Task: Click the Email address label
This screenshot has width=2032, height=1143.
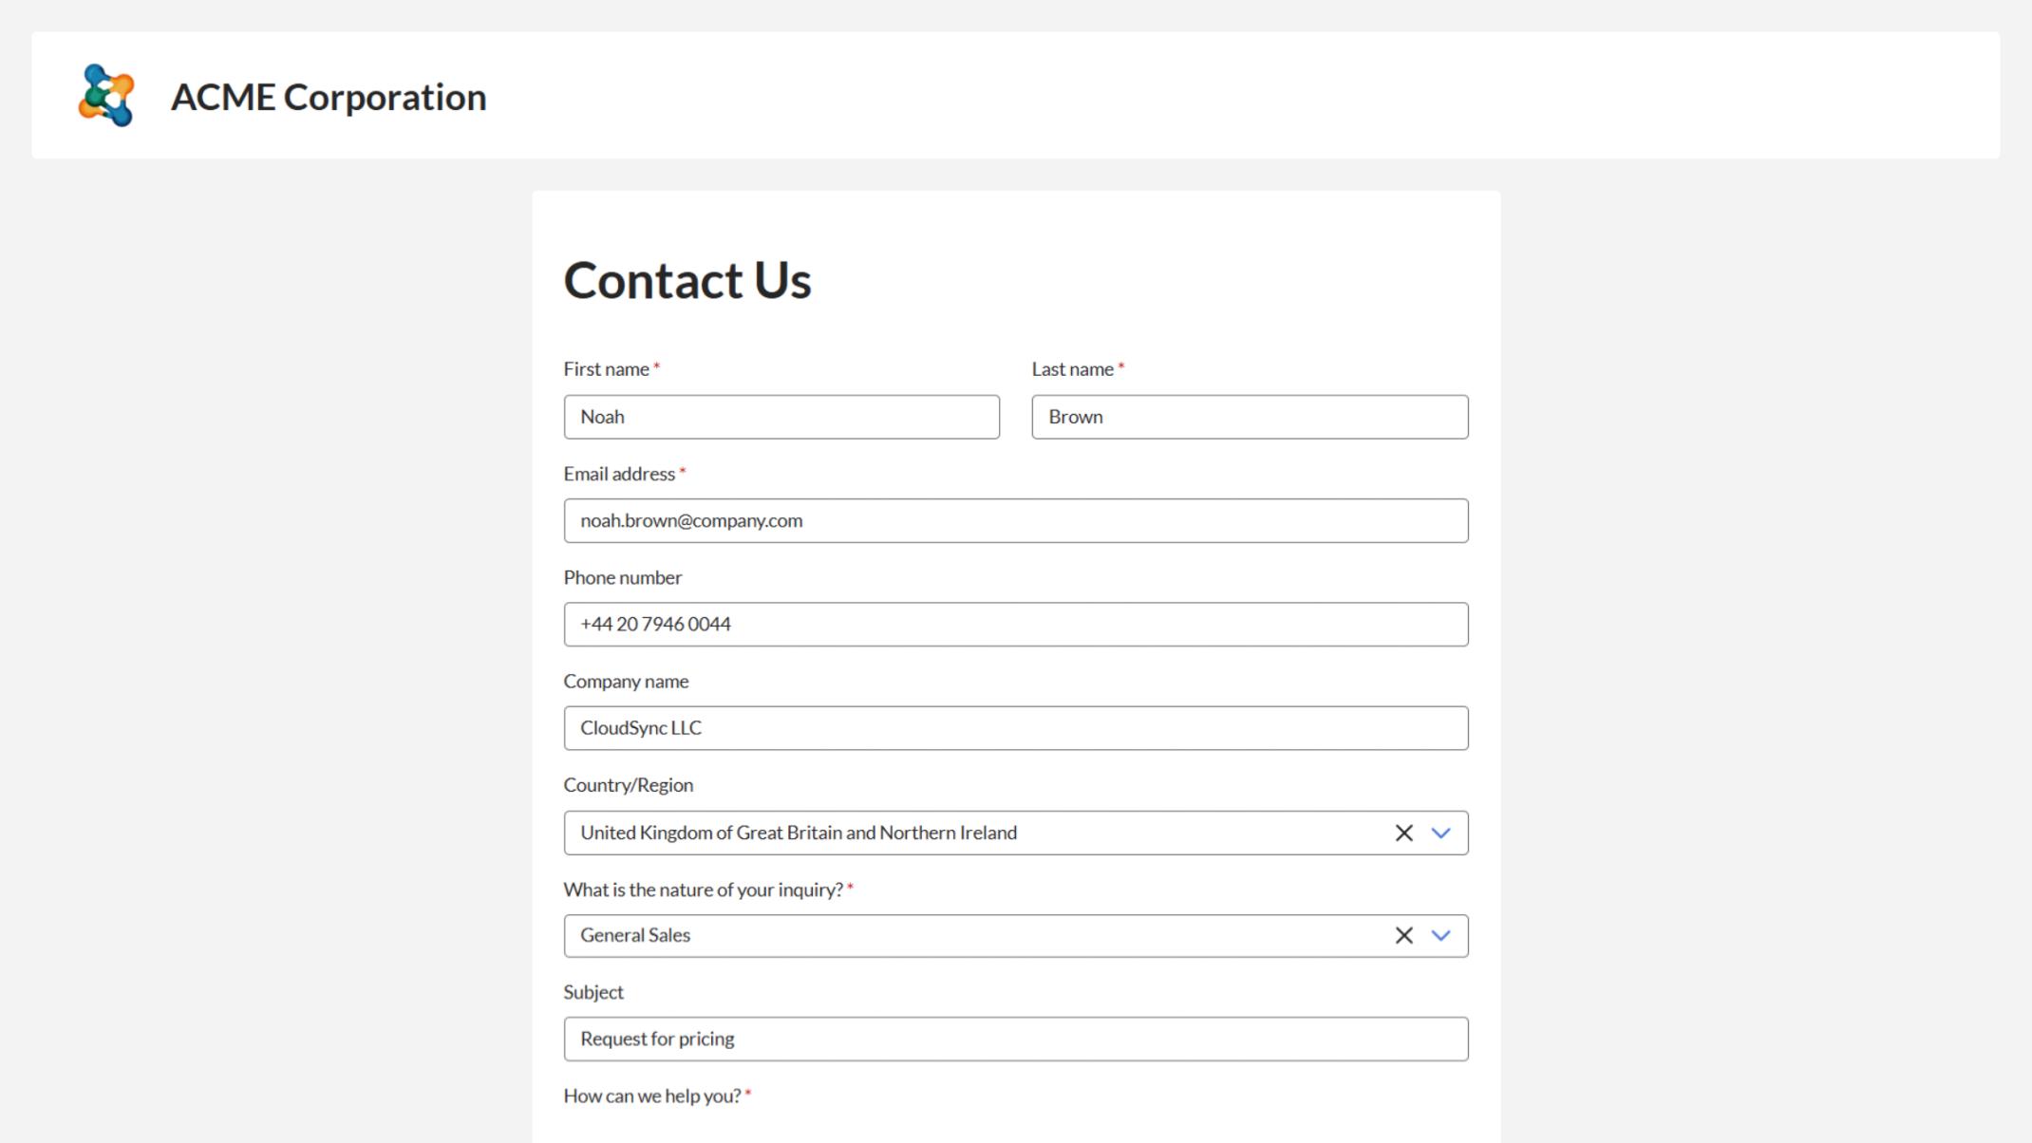Action: point(624,474)
